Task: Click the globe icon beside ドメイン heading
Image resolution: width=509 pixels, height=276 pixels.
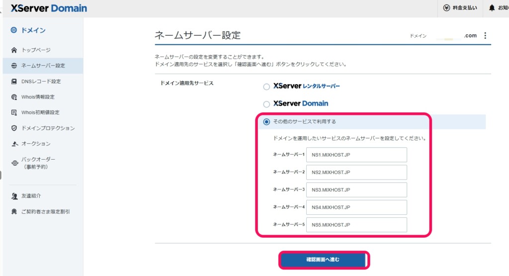Action: (x=13, y=30)
